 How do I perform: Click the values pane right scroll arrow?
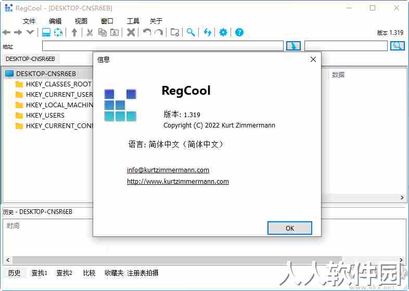click(x=402, y=198)
